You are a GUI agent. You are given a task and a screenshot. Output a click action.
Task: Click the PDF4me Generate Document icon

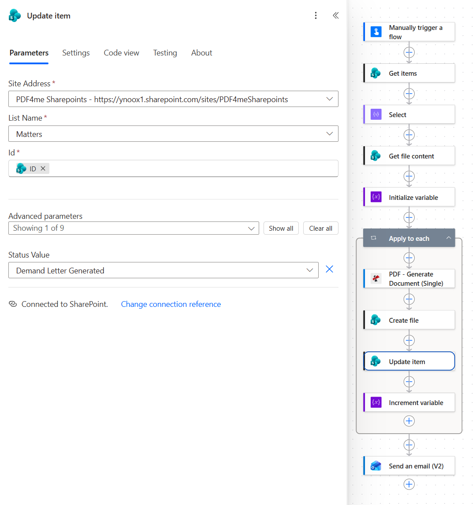click(x=376, y=279)
